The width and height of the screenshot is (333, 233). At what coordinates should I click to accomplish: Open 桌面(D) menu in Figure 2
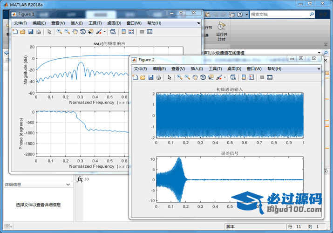pos(234,69)
